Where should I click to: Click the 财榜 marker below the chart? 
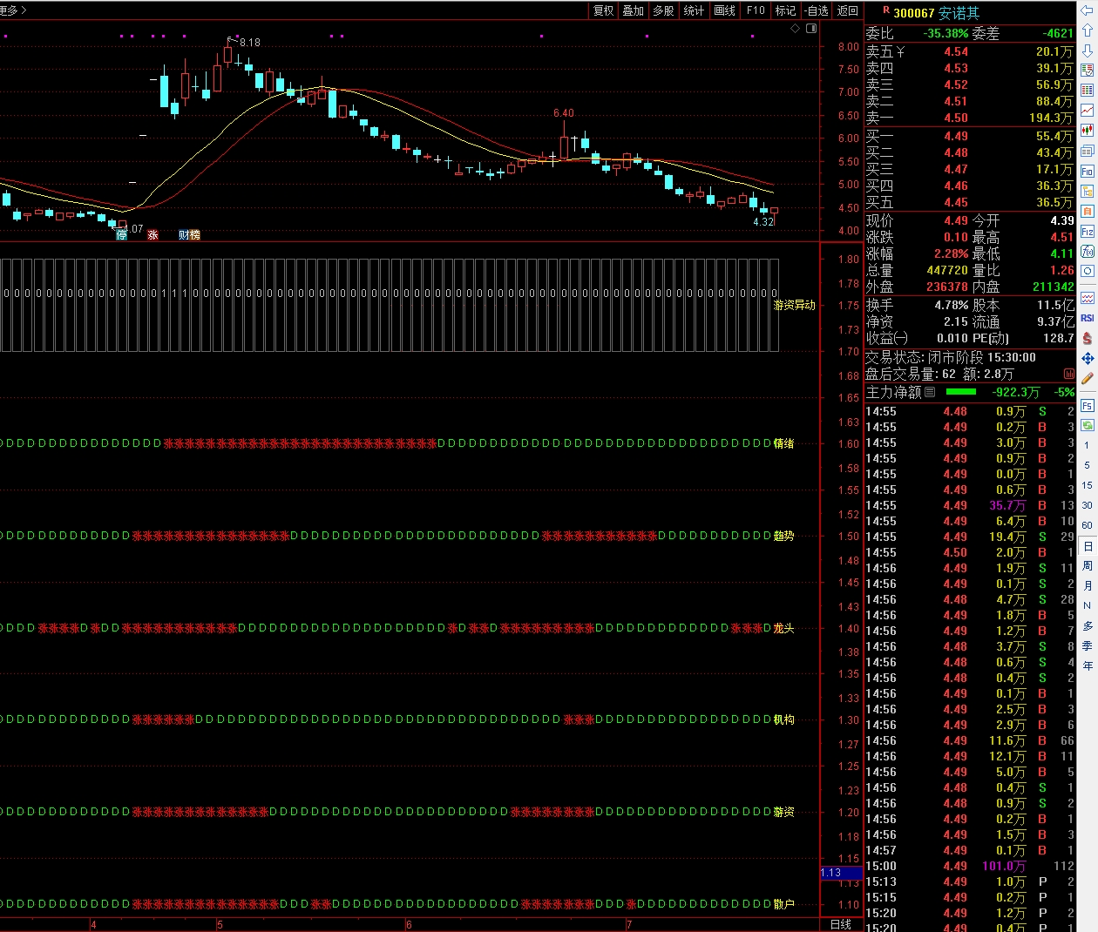[189, 235]
